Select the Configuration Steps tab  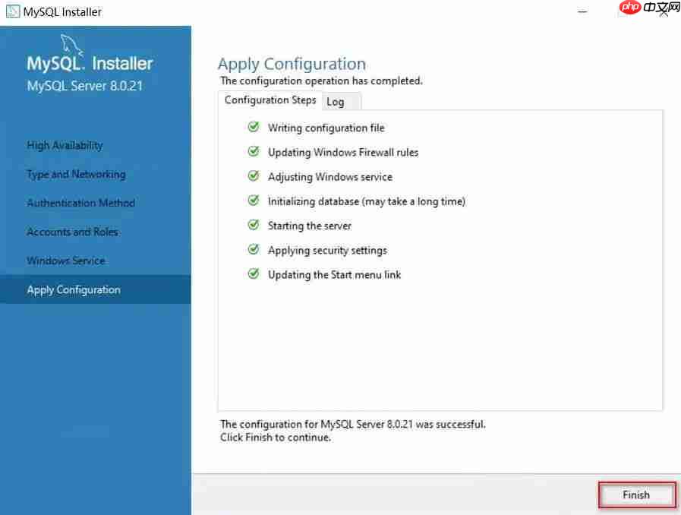[x=270, y=100]
